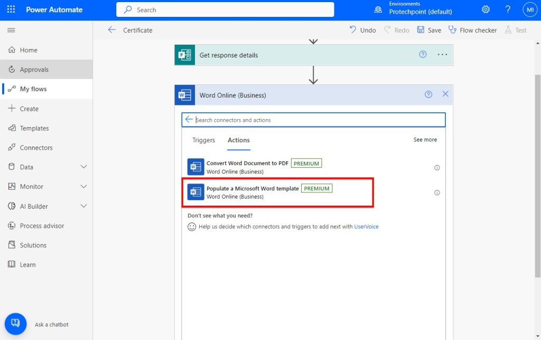Open options menu on Get response details card
The image size is (541, 340).
tap(442, 55)
